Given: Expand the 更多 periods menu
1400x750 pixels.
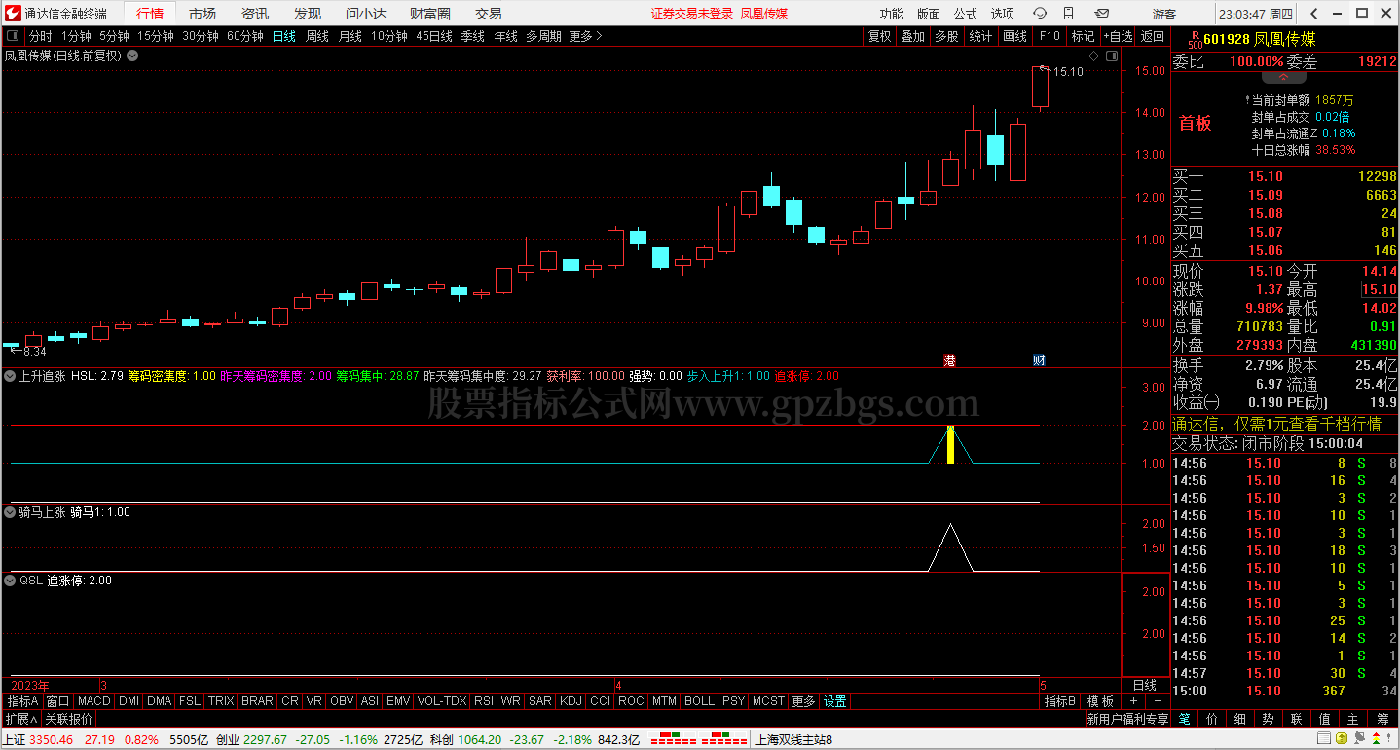Looking at the screenshot, I should coord(585,36).
